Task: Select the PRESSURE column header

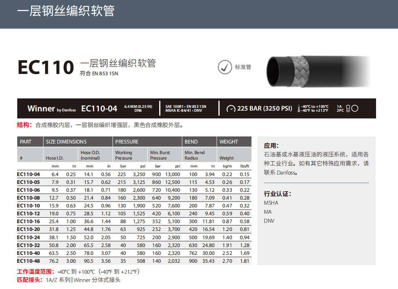Action: coord(127,142)
